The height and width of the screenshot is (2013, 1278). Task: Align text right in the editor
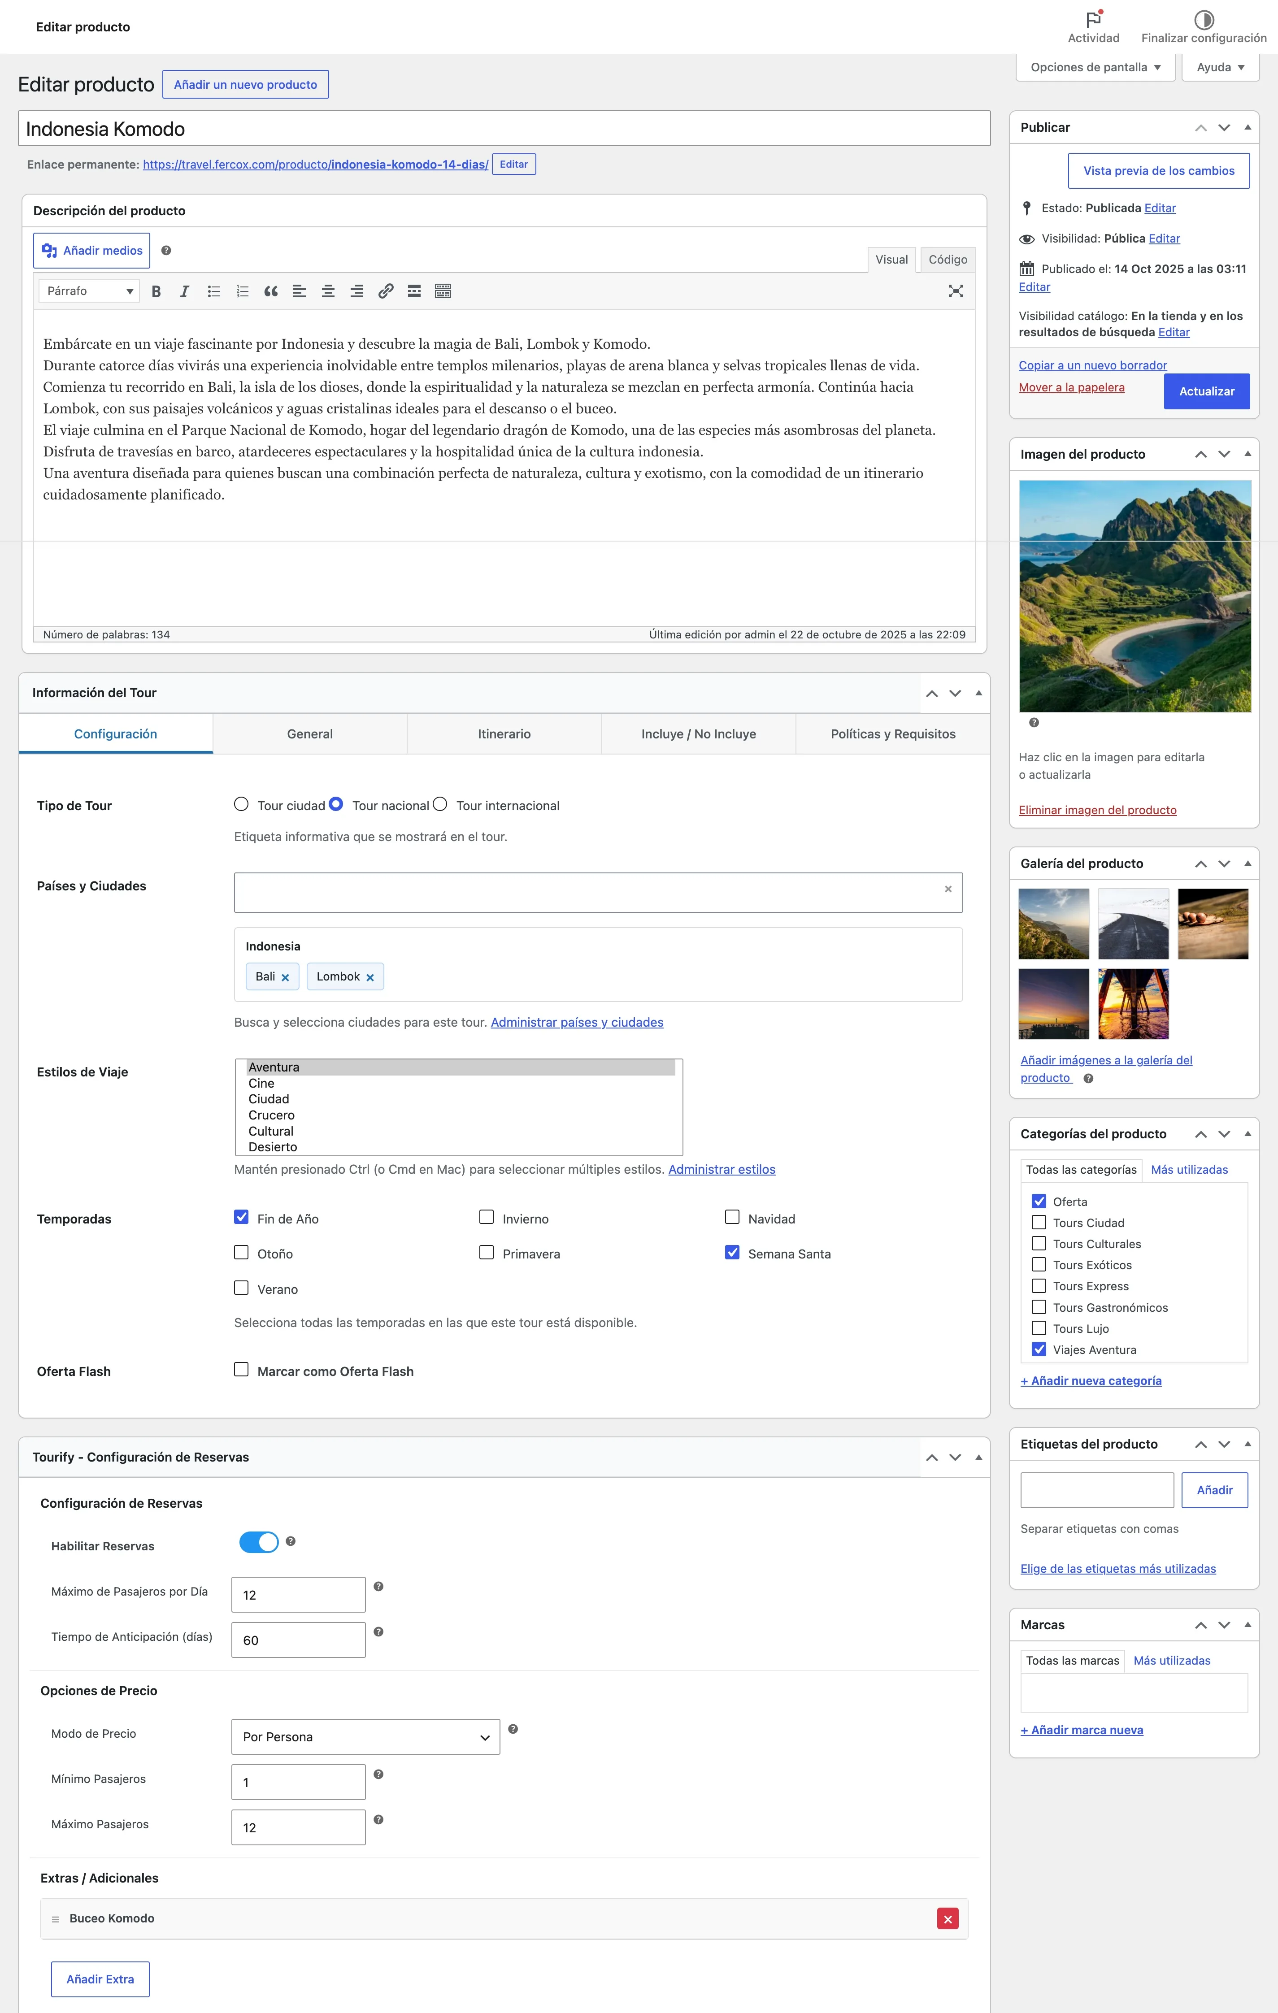pos(357,291)
